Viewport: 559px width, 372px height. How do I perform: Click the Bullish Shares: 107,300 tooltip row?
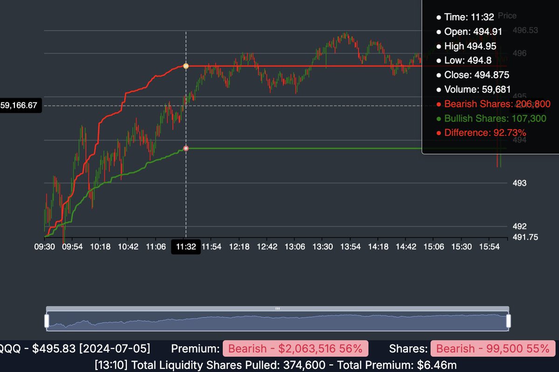tap(491, 119)
